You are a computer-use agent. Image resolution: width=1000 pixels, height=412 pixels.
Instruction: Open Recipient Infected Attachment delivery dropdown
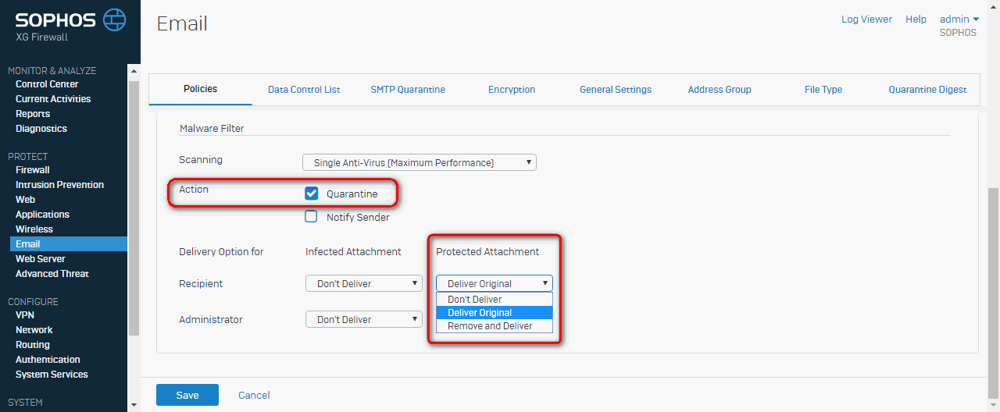tap(364, 283)
